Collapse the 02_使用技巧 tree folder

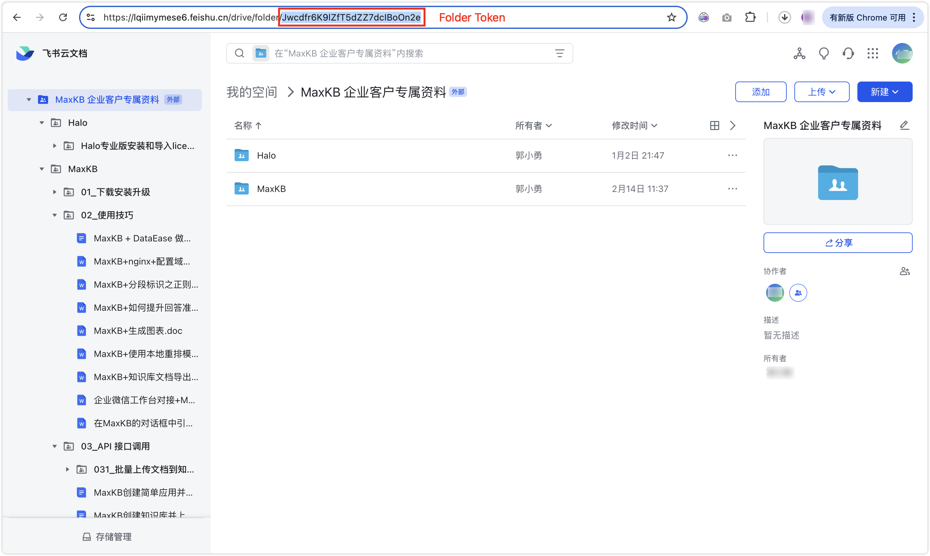(55, 215)
